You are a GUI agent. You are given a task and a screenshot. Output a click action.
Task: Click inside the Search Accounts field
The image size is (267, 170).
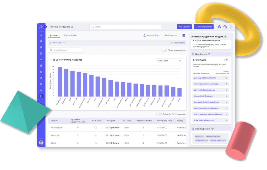coord(65,50)
